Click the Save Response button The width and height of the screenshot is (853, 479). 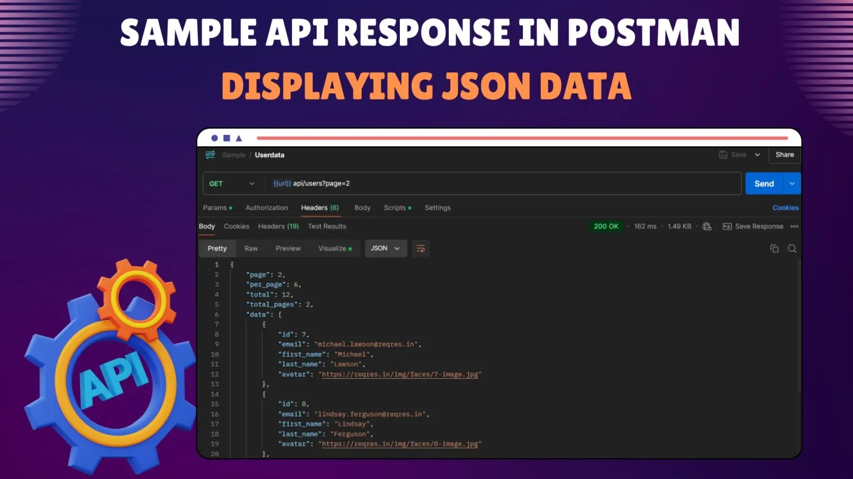pos(753,226)
